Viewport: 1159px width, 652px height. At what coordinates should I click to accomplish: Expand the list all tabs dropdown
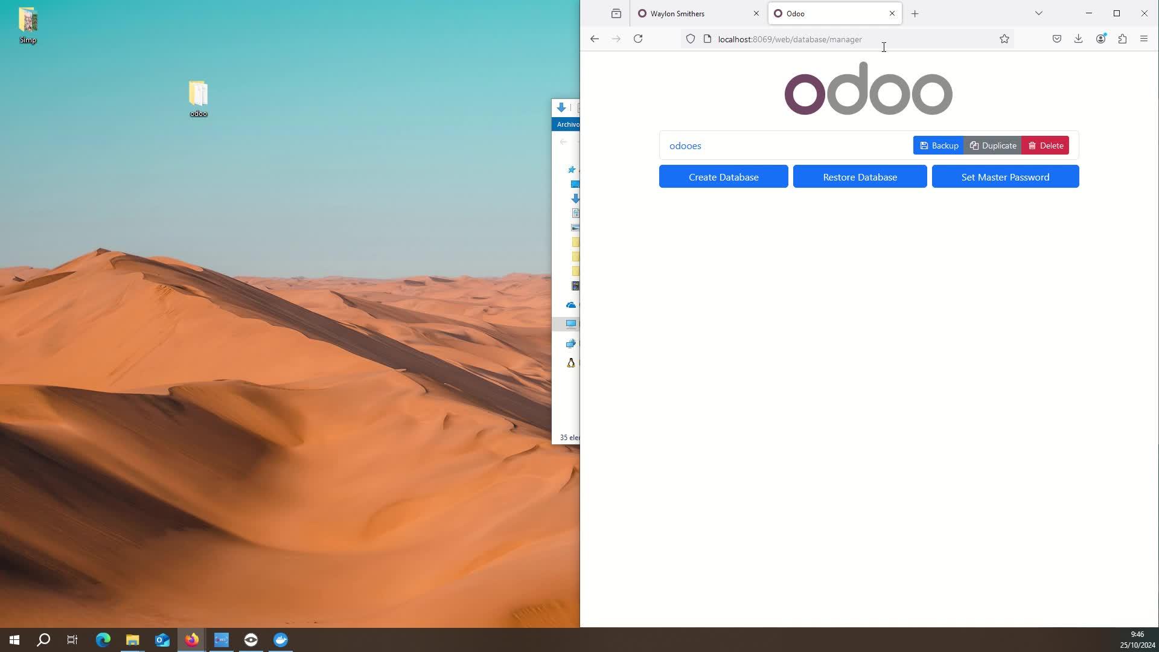point(1039,13)
